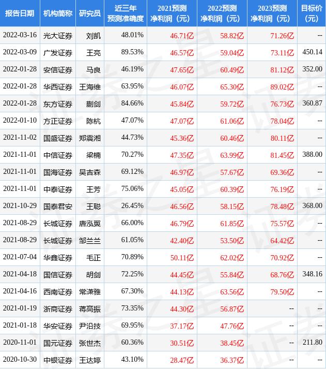Click institution 国元证券
The image size is (326, 369).
point(58,343)
